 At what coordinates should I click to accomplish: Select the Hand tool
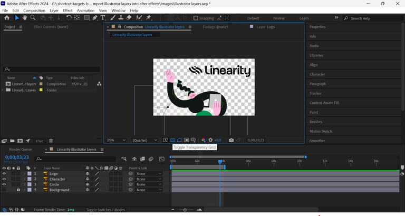click(x=25, y=18)
